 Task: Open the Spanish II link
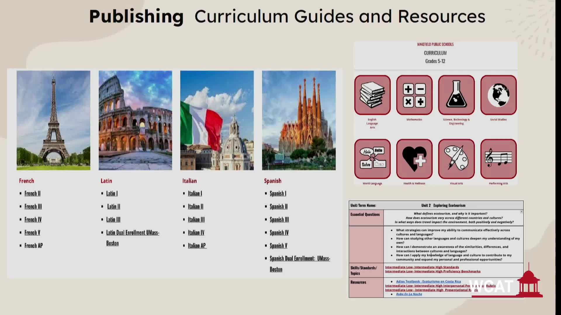[x=278, y=206]
